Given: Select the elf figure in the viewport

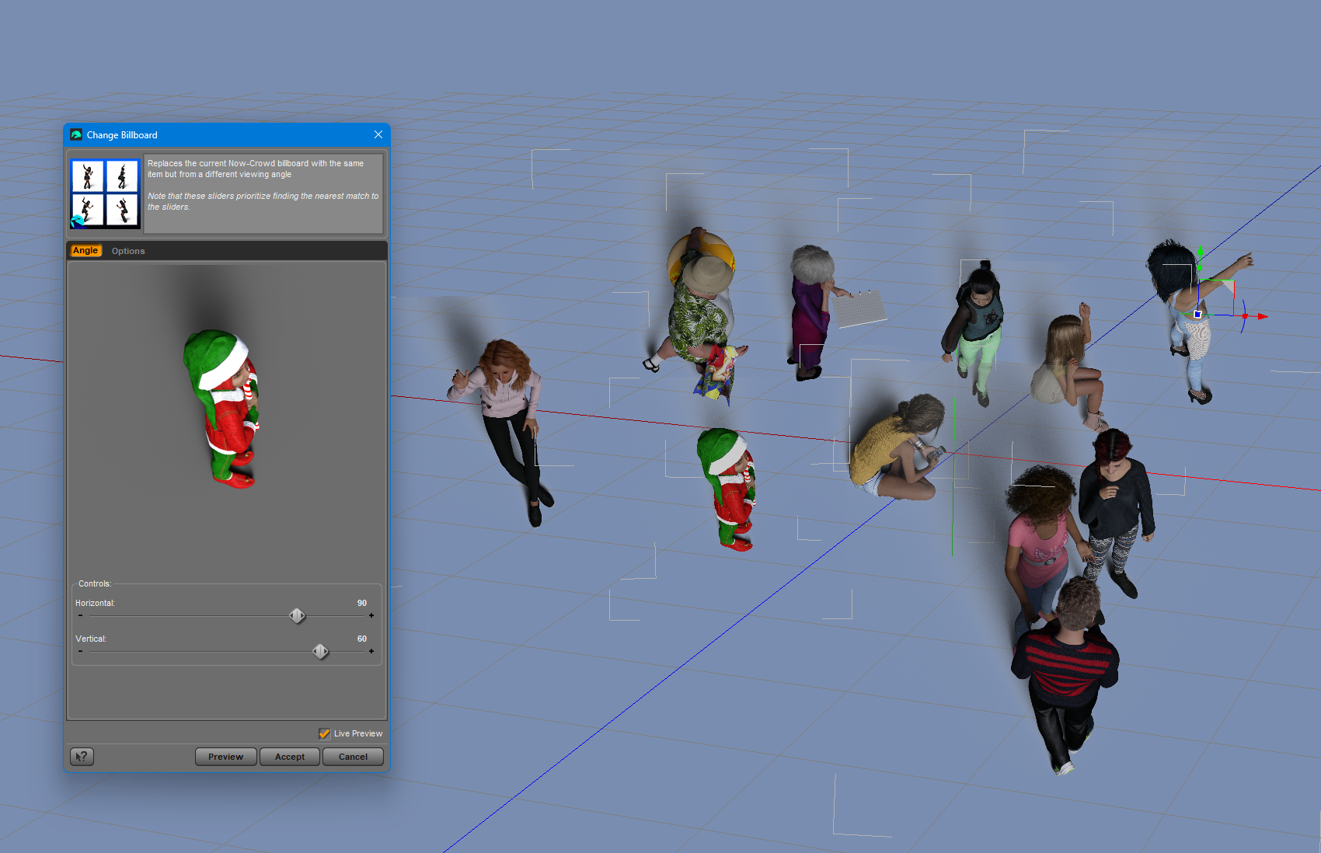Looking at the screenshot, I should [x=727, y=489].
